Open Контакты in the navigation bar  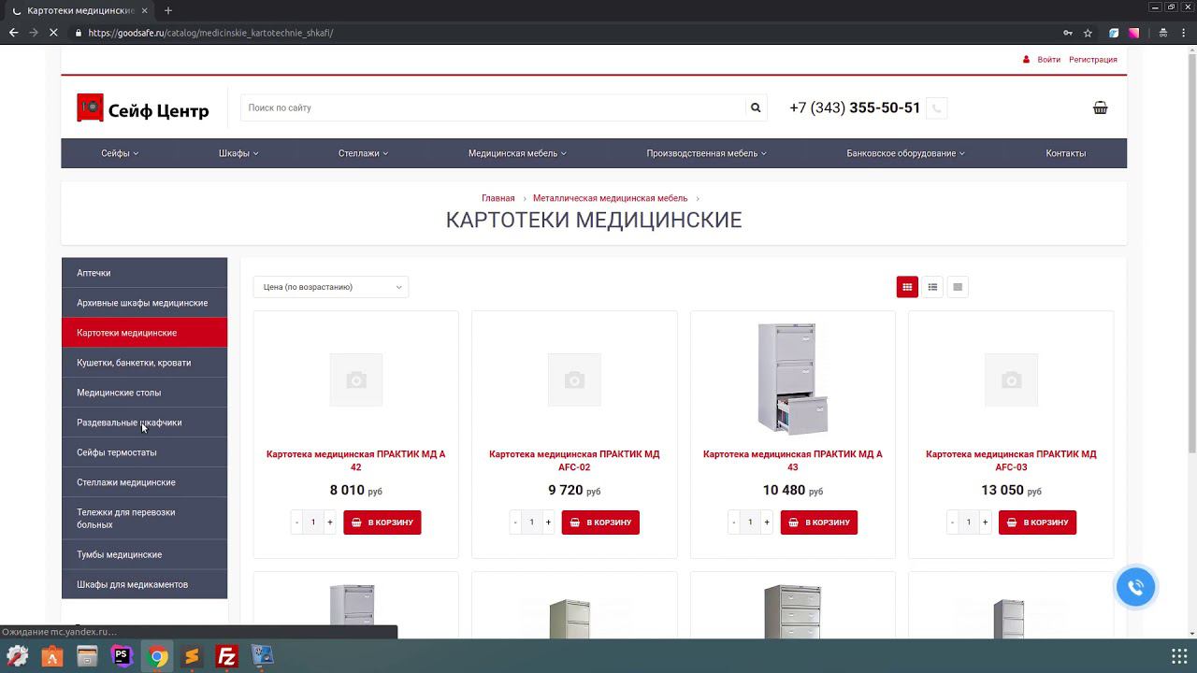1066,153
